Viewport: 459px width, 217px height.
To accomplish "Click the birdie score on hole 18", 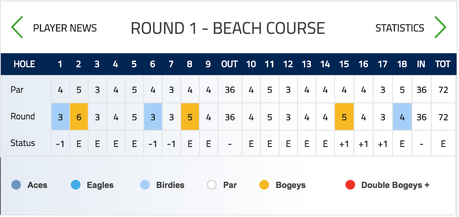I will click(402, 117).
